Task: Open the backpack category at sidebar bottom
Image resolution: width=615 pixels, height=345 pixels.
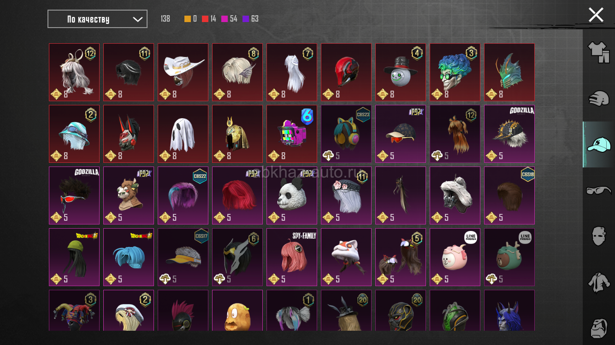Action: point(598,327)
